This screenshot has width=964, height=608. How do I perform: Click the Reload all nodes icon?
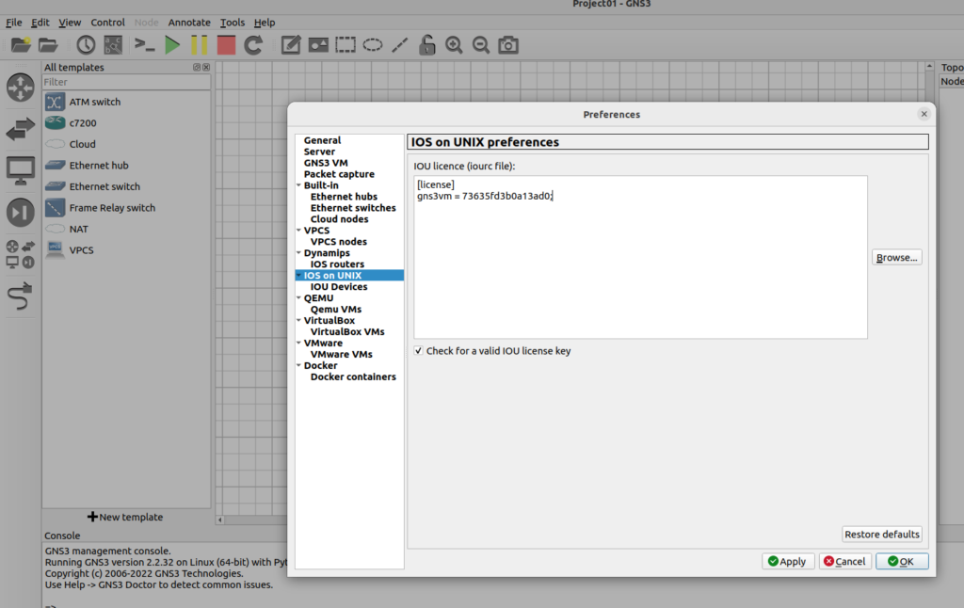[x=253, y=44]
